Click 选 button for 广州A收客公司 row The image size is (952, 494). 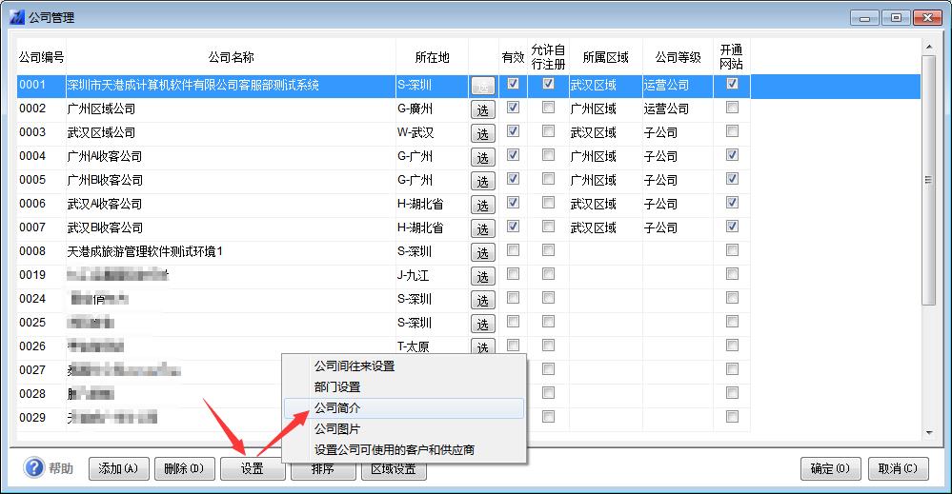coord(482,157)
